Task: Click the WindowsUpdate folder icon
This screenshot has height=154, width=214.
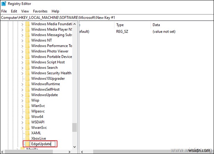Action: (x=28, y=95)
